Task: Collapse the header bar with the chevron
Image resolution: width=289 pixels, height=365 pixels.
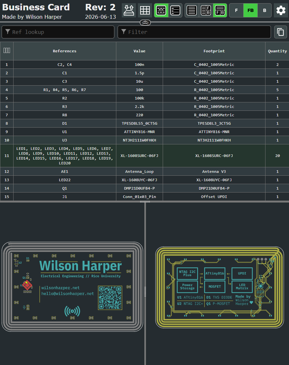Action: (x=145, y=23)
